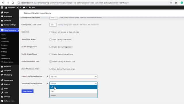
Task: Choose Bottom in the thumbnail position list
Action: click(73, 96)
